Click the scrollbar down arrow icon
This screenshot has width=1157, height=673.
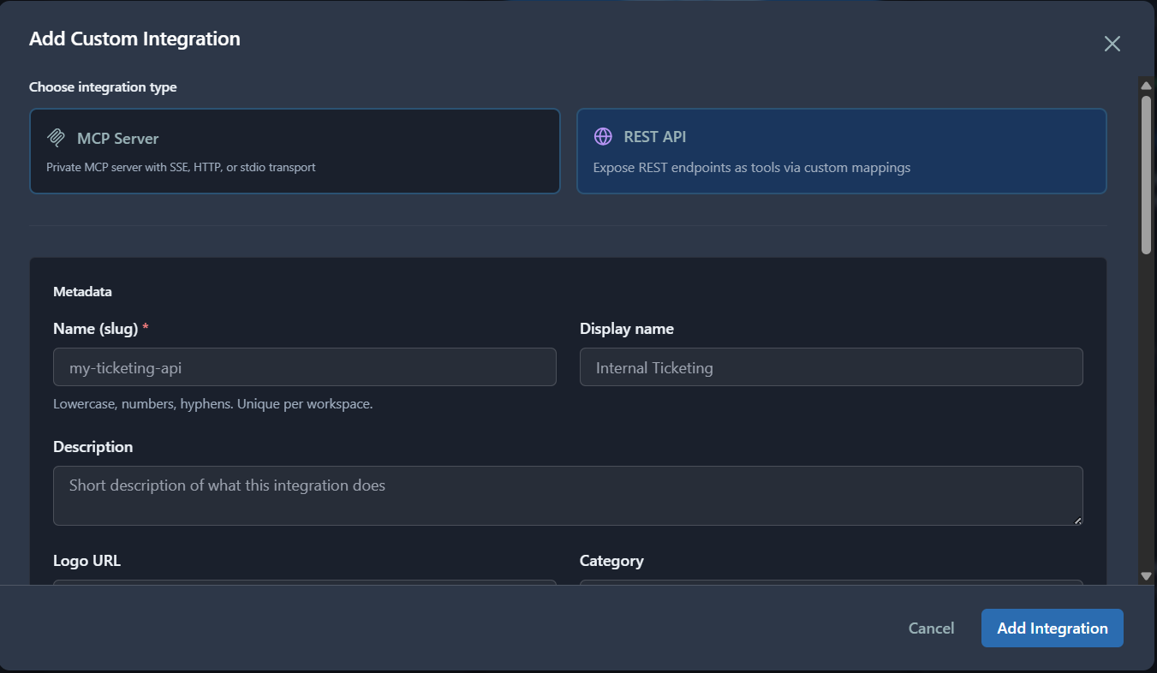[1145, 576]
